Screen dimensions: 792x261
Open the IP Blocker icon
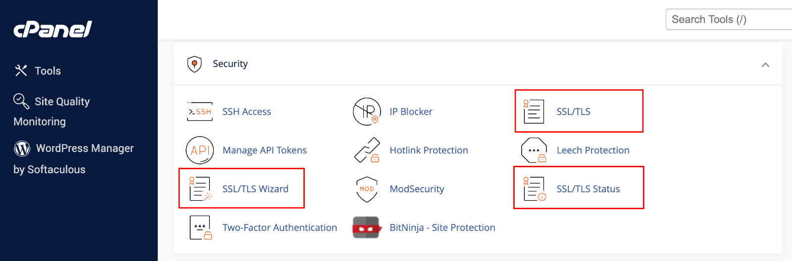click(x=367, y=112)
